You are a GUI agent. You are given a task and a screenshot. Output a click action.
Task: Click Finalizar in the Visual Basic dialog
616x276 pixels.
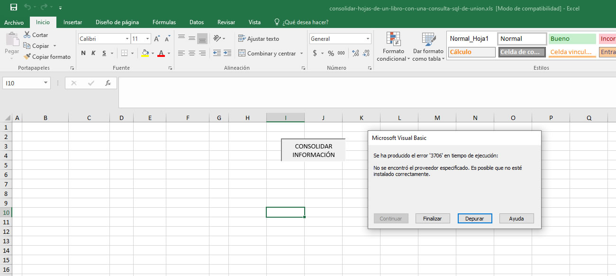(x=432, y=219)
